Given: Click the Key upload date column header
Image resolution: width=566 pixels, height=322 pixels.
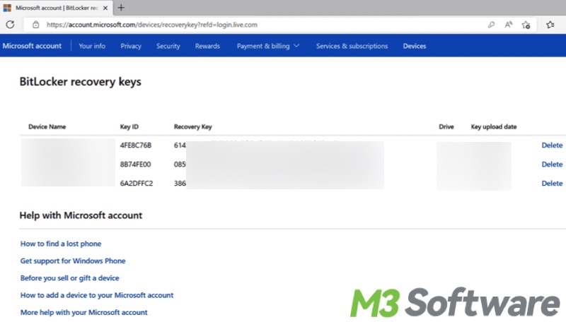Looking at the screenshot, I should [493, 127].
